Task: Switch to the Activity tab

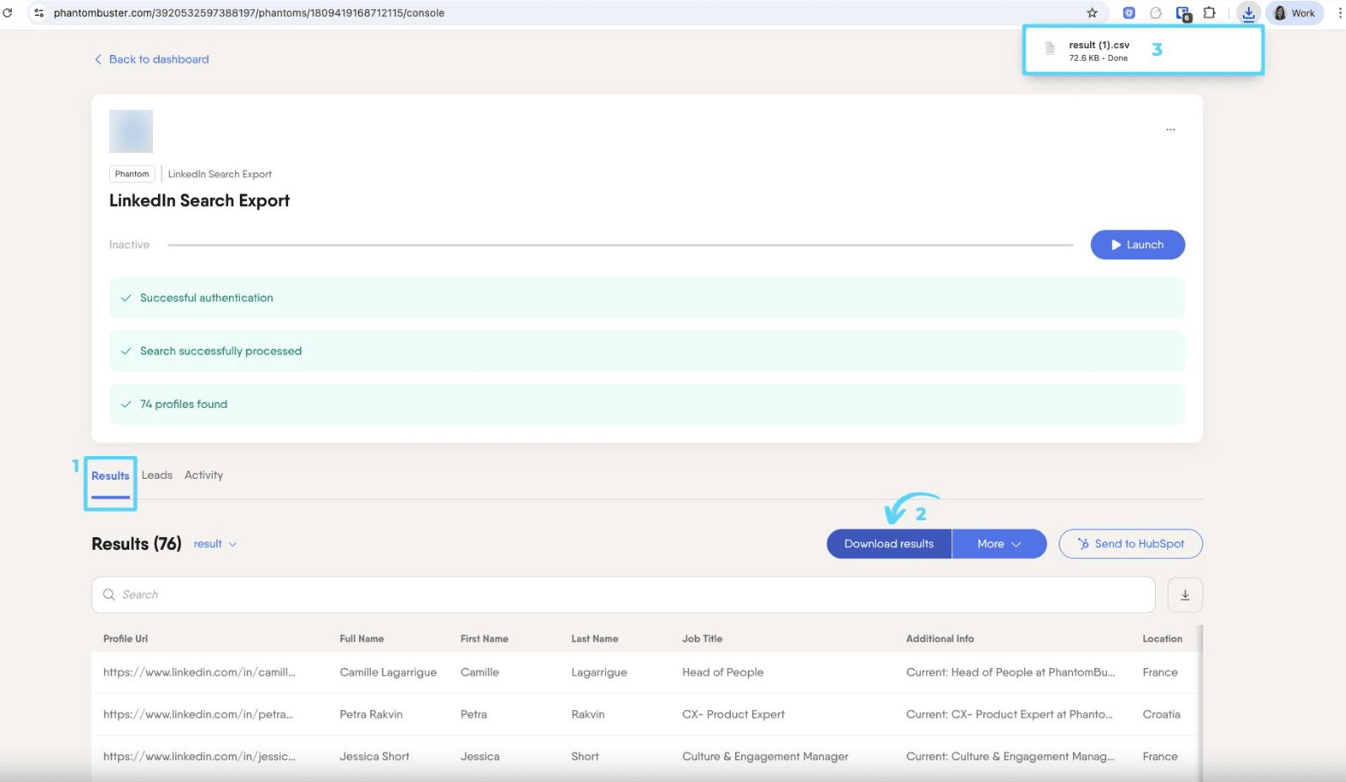Action: [x=204, y=475]
